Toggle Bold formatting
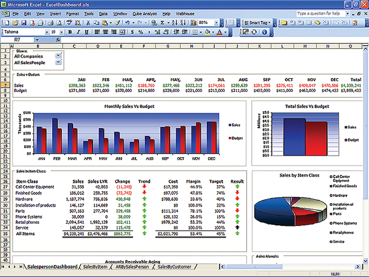 (x=70, y=32)
